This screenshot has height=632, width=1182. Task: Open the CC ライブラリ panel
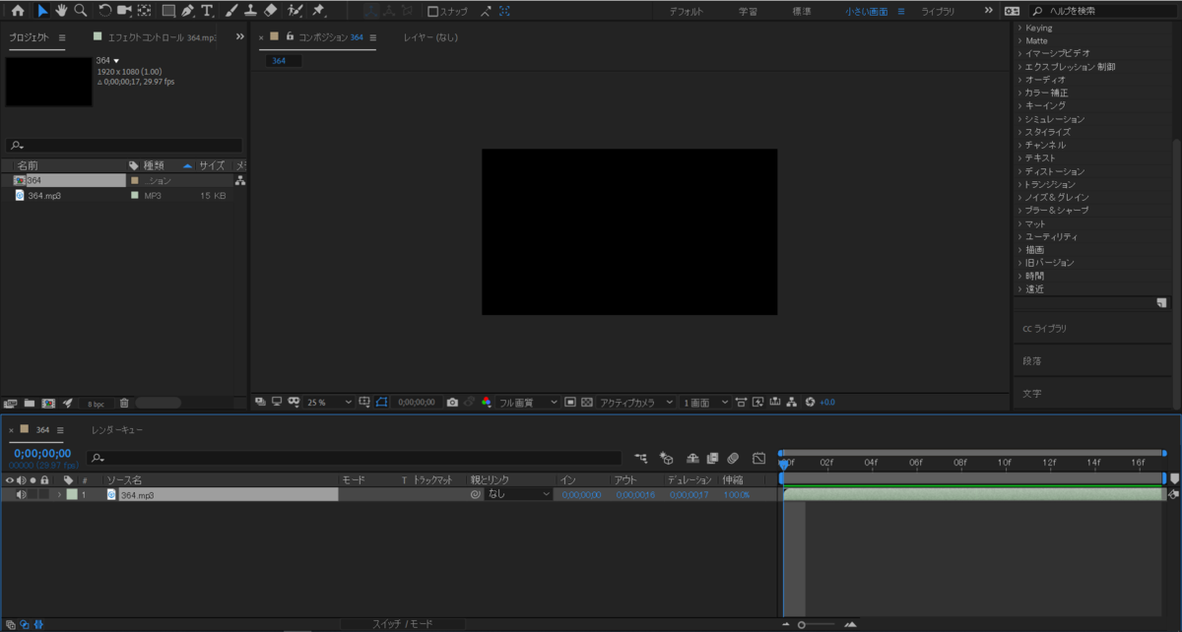(1044, 329)
